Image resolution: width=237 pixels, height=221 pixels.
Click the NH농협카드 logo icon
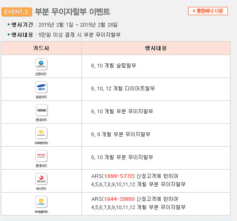point(41,202)
